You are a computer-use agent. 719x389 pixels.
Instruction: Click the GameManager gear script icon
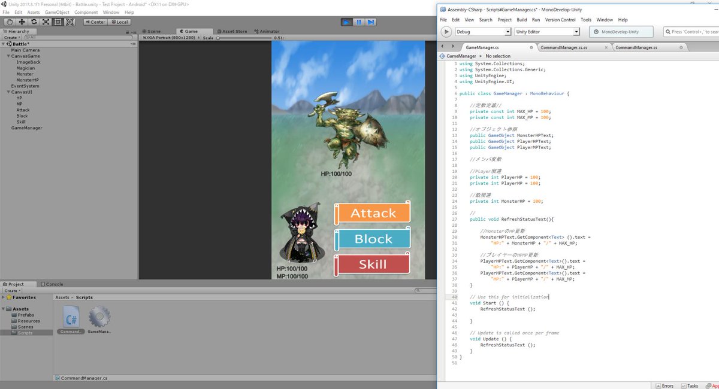99,317
